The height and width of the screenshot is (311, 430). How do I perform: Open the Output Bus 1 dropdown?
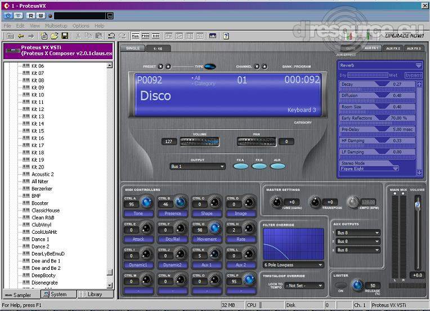point(198,166)
